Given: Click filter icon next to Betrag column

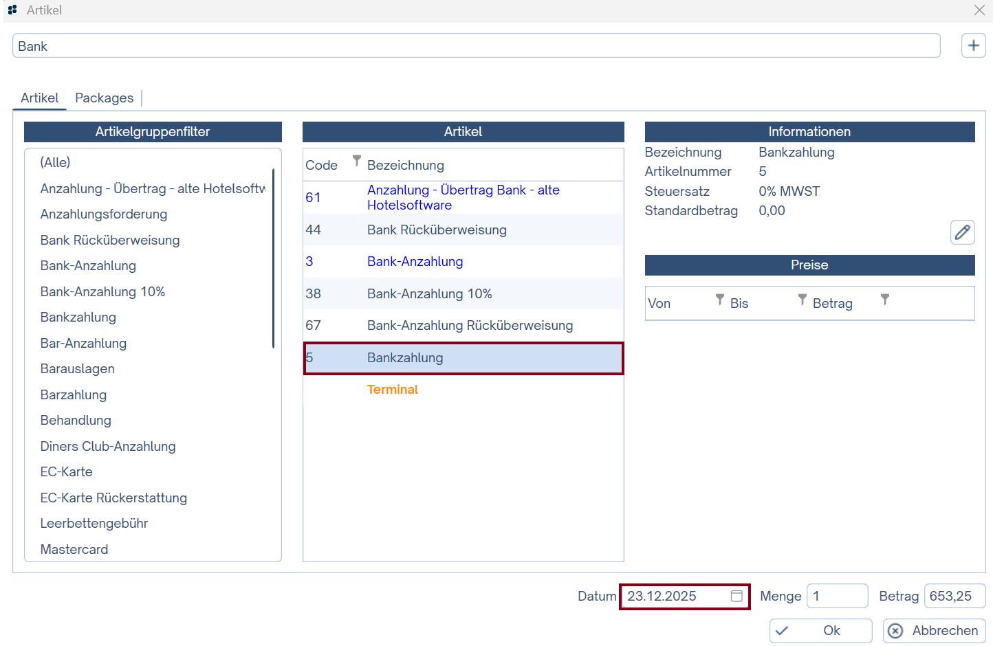Looking at the screenshot, I should coord(885,300).
